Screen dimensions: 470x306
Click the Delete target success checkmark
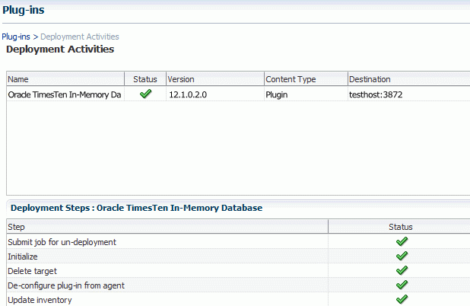point(402,270)
